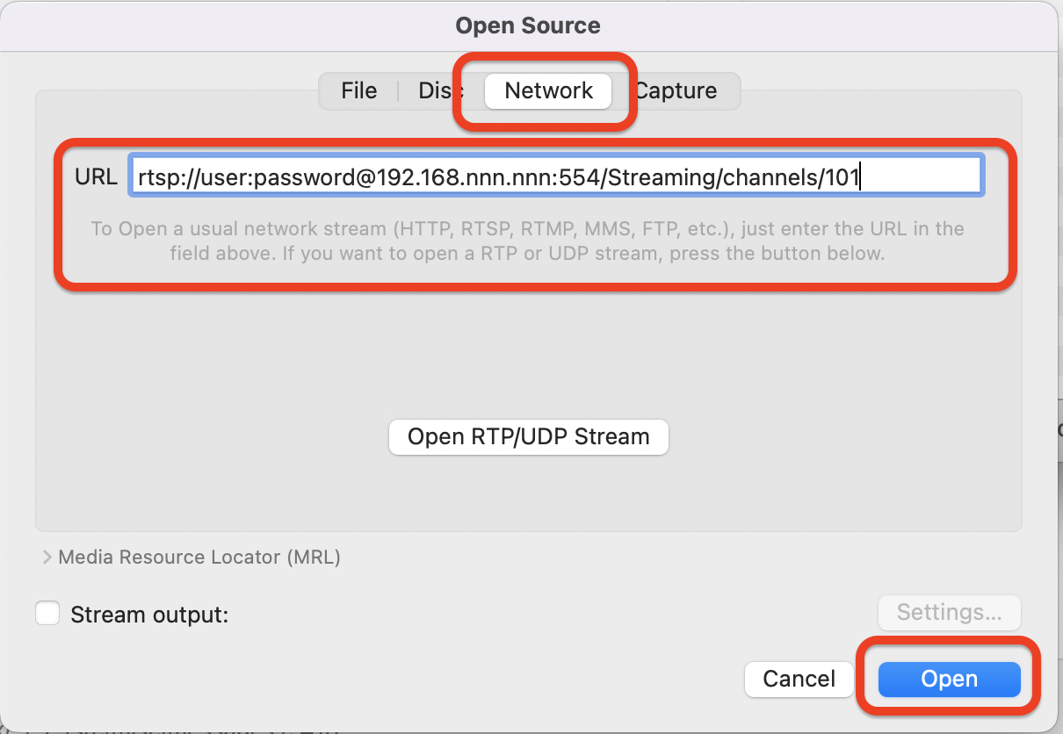
Task: Click the Stream output label text
Action: pyautogui.click(x=149, y=615)
